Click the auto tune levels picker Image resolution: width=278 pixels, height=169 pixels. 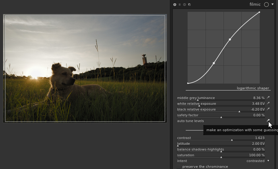click(x=268, y=121)
